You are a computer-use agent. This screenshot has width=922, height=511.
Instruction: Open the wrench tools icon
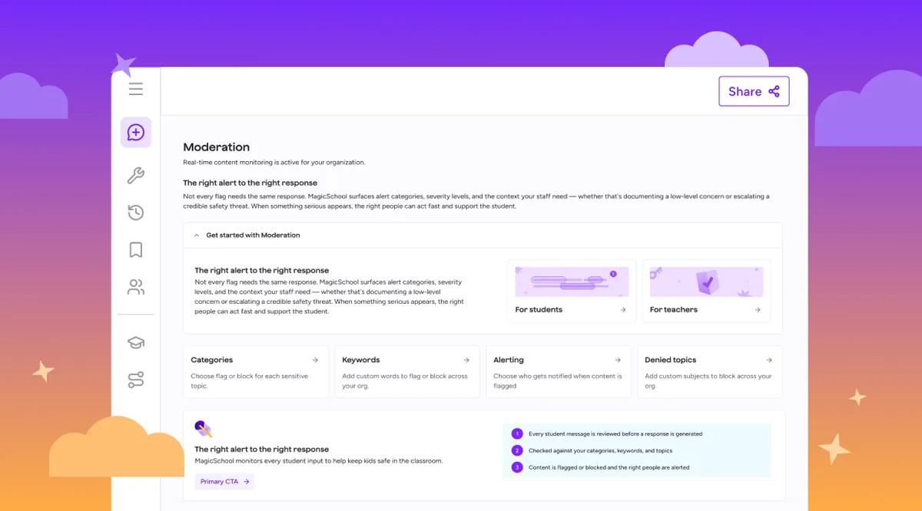(136, 176)
